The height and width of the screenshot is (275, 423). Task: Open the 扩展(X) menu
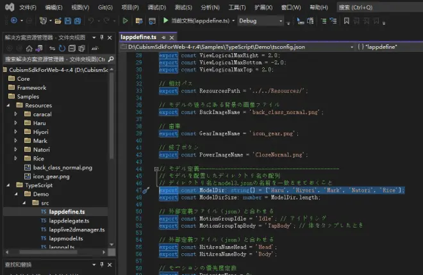click(263, 7)
